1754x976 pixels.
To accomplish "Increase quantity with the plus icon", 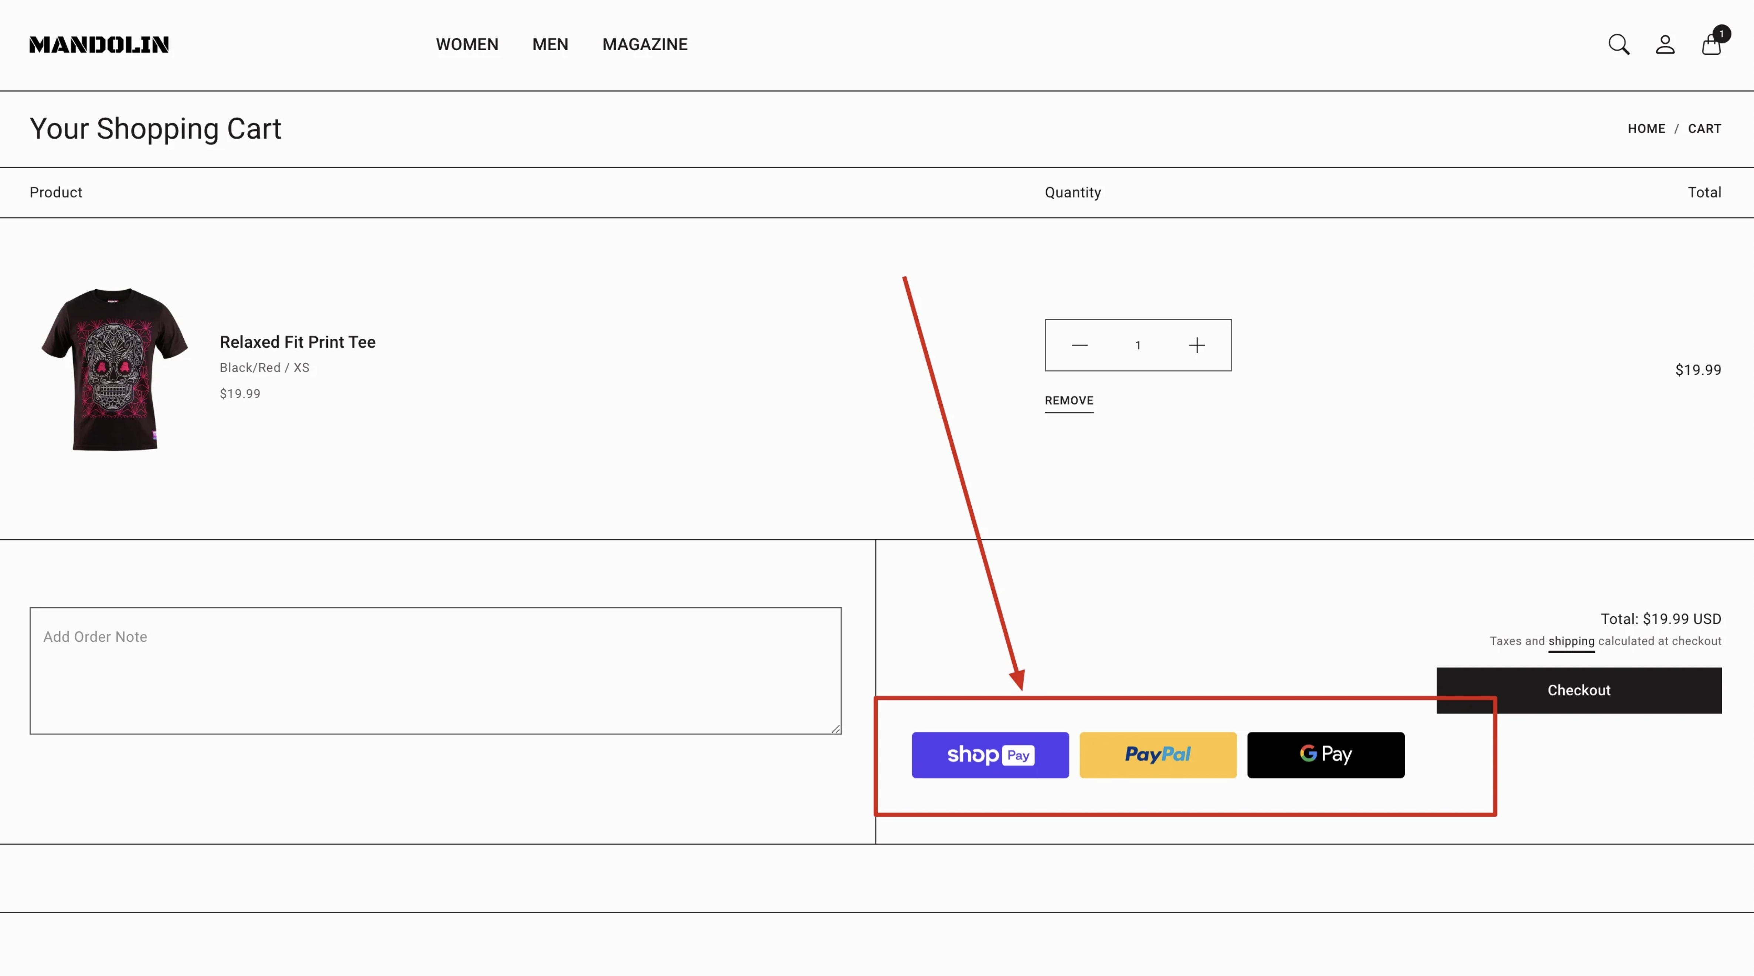I will 1196,345.
